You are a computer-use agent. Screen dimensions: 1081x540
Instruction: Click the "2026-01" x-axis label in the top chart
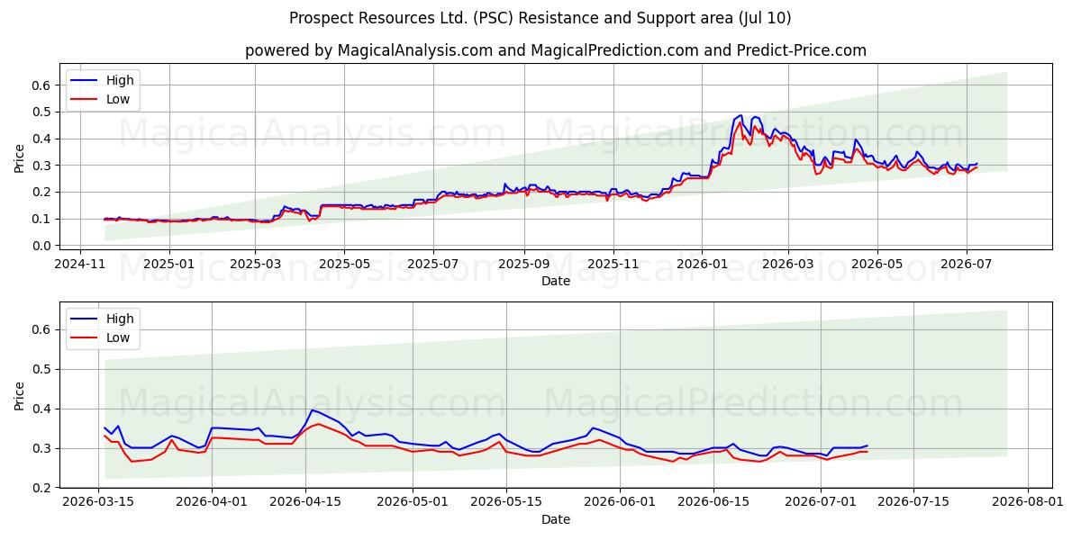point(702,264)
